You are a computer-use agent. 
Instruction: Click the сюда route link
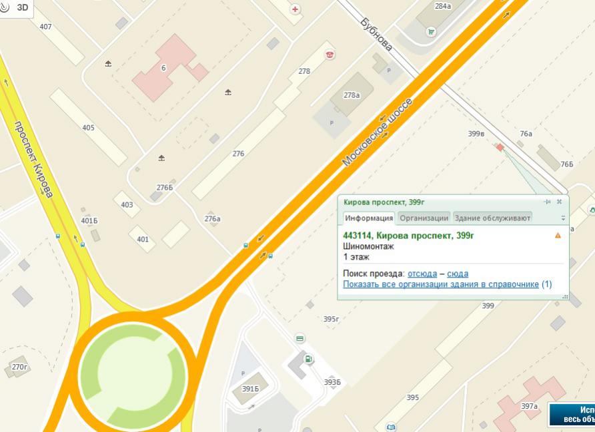pyautogui.click(x=457, y=274)
